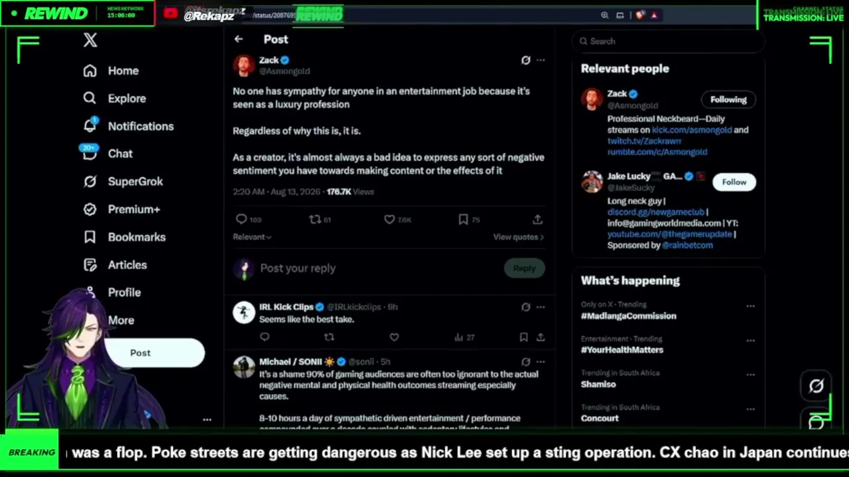The height and width of the screenshot is (477, 849).
Task: Bookmark the IRL Kick Clips reply
Action: pyautogui.click(x=523, y=337)
